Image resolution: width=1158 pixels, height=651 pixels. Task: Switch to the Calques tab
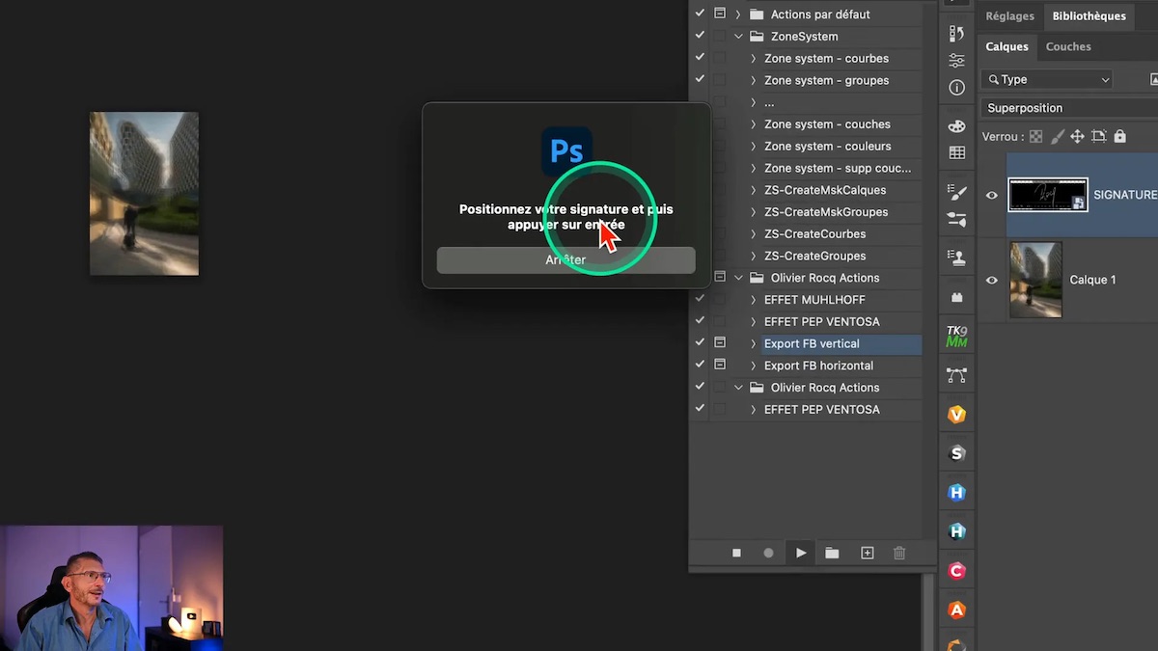click(1006, 46)
